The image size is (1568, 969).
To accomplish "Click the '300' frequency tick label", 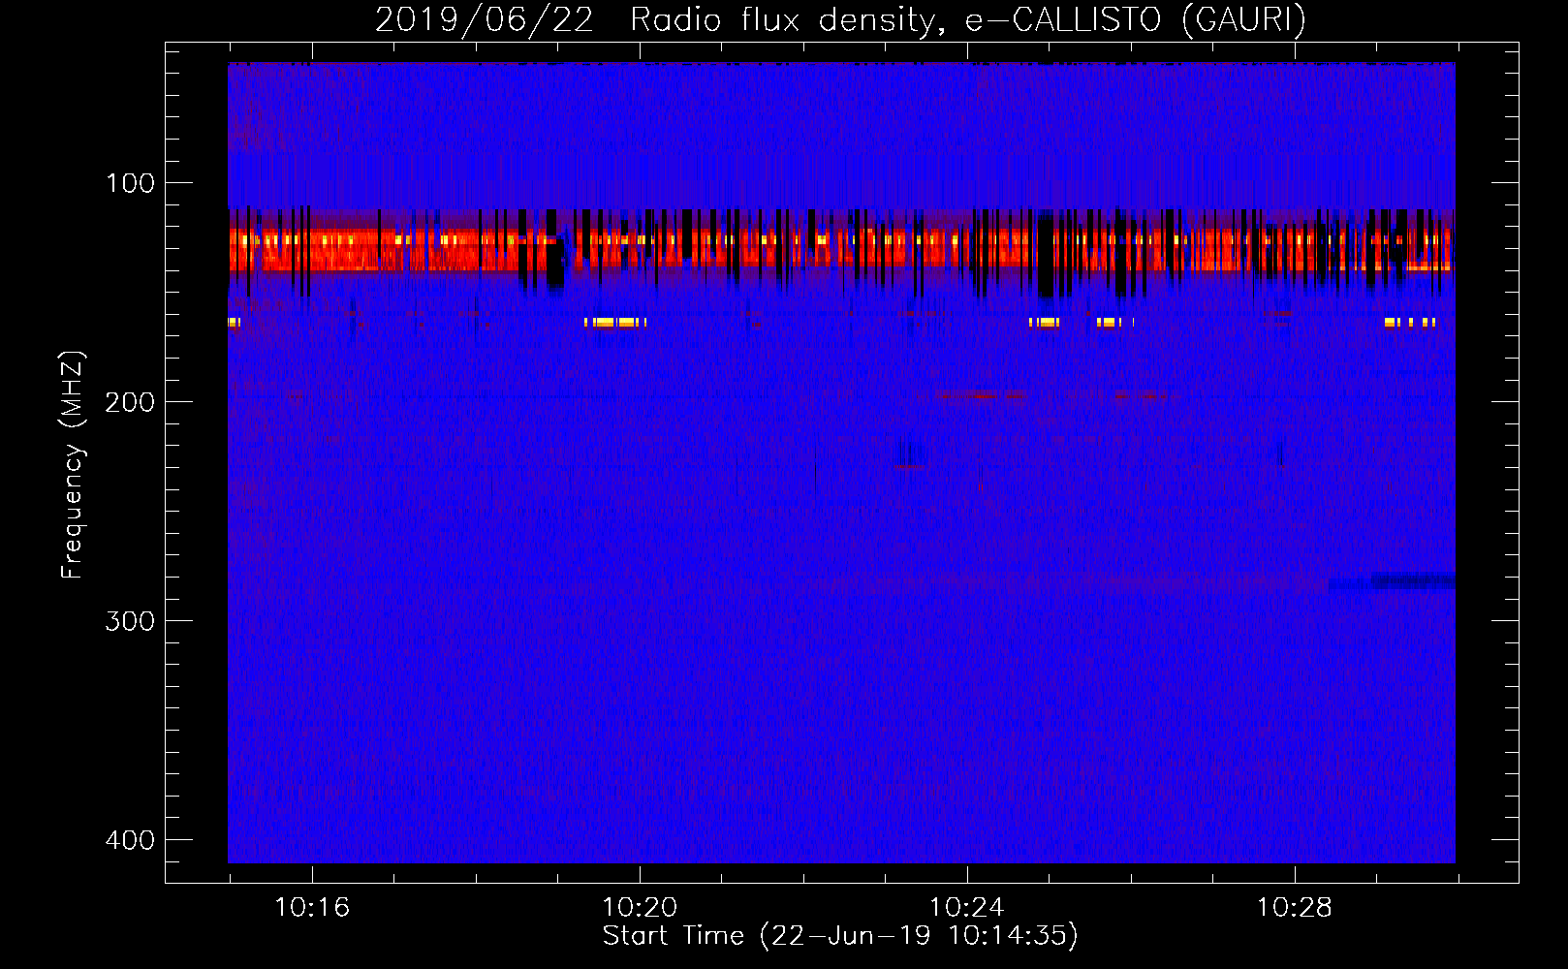I will (130, 621).
